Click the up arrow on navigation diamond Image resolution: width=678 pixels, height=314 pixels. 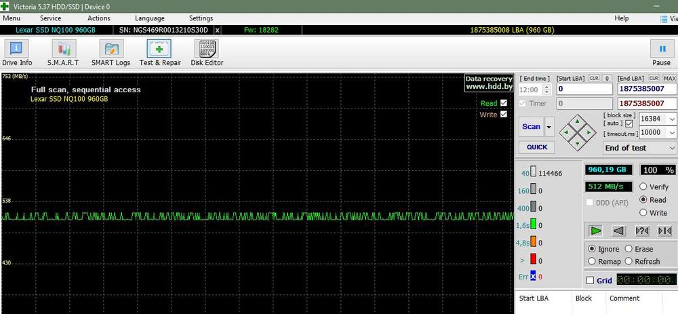click(x=578, y=121)
